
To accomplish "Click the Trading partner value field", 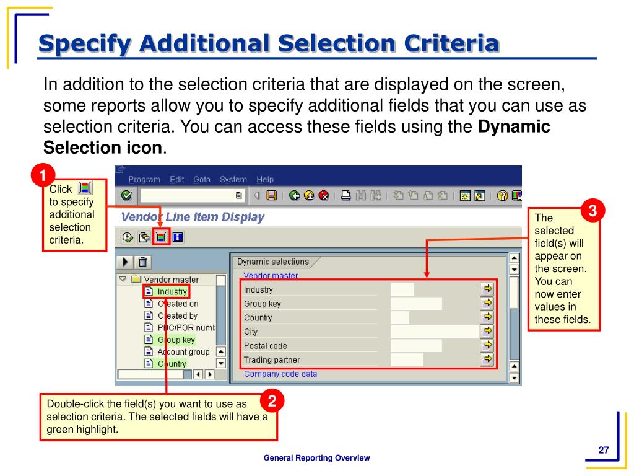I will pos(407,359).
